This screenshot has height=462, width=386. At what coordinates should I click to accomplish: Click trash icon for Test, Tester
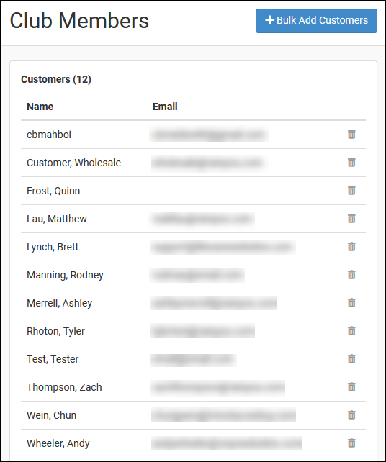351,359
